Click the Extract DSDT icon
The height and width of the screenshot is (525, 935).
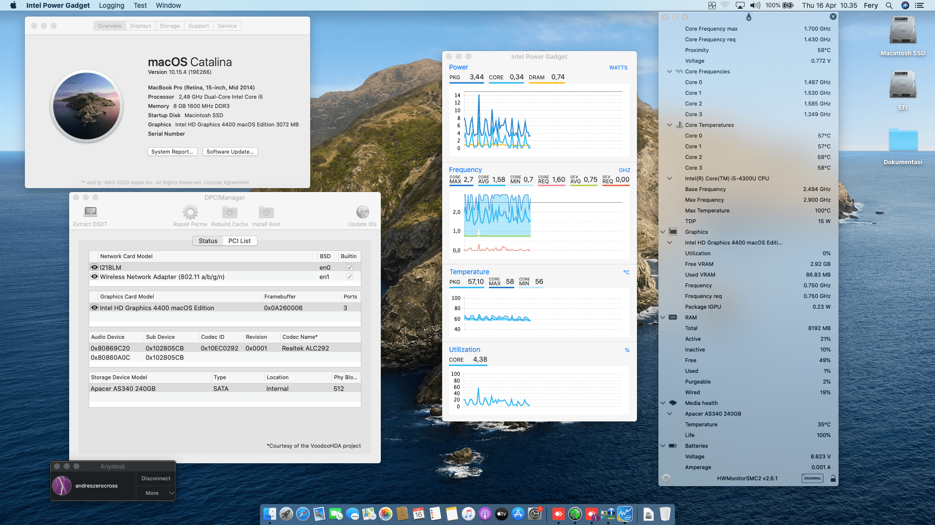tap(90, 212)
